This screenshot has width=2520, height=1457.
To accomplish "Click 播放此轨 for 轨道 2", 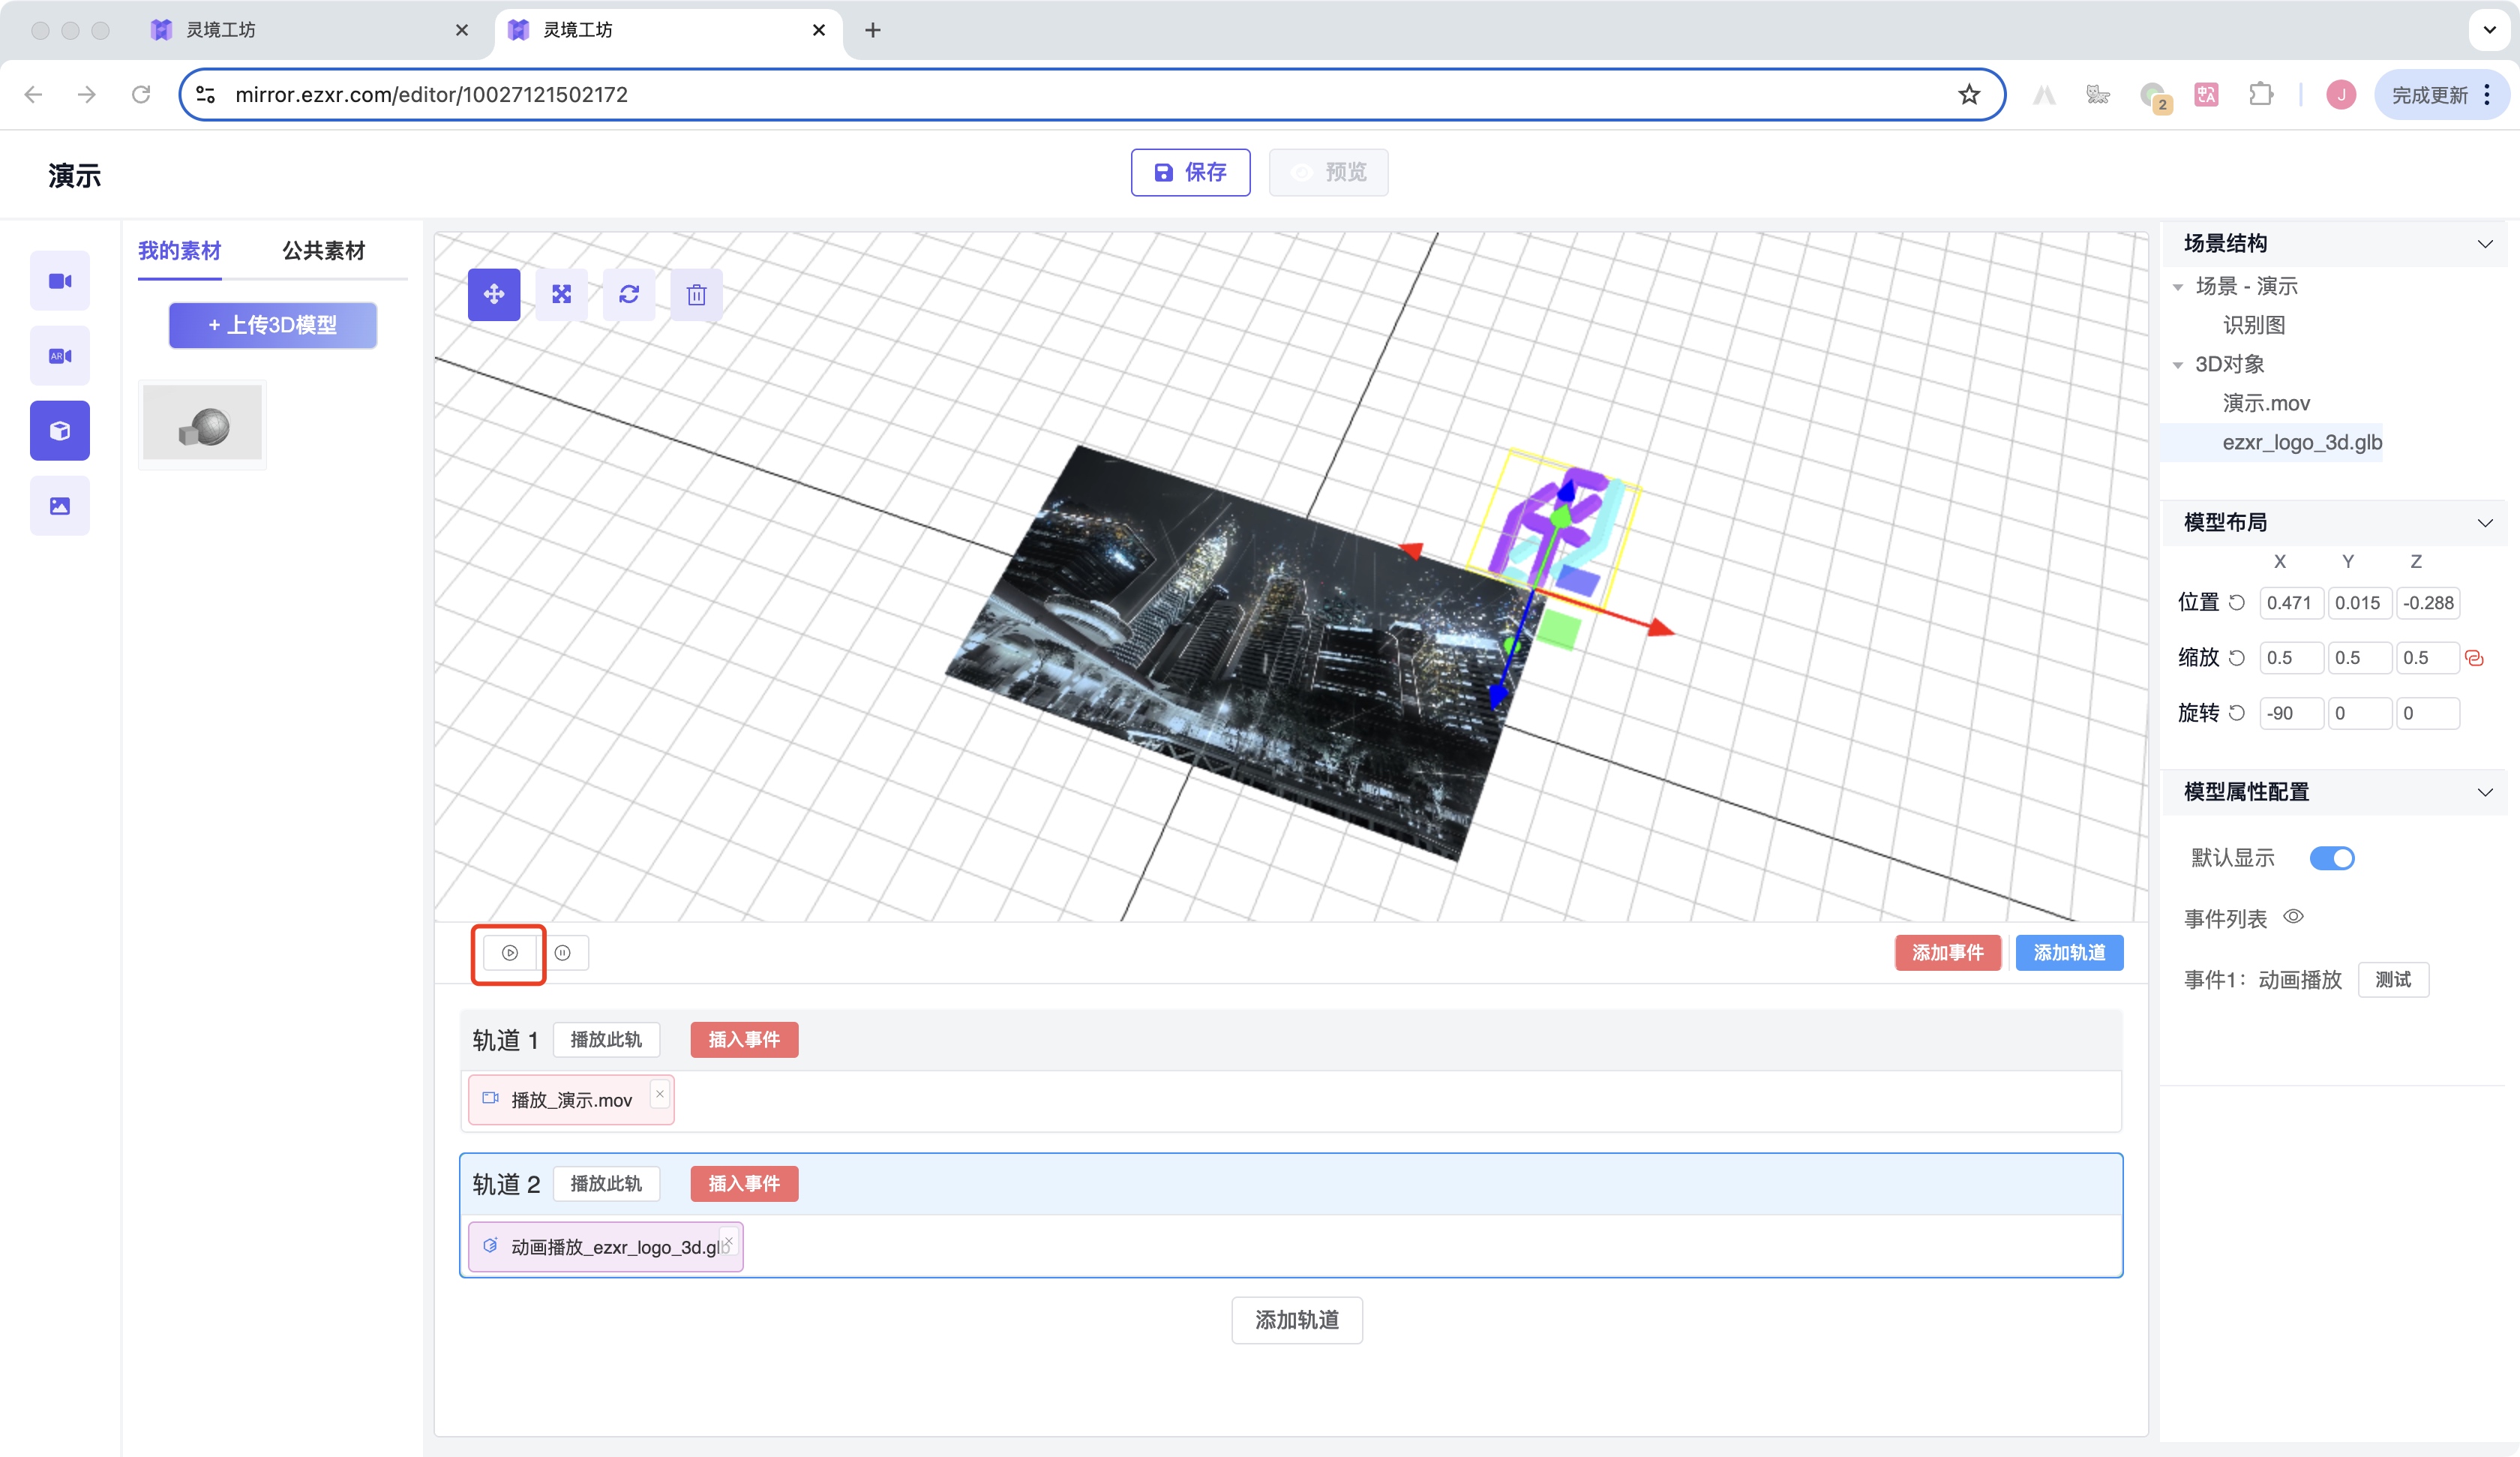I will tap(606, 1184).
